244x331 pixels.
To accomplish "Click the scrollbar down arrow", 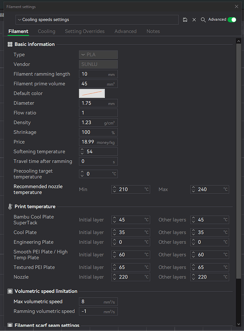I will (239, 324).
